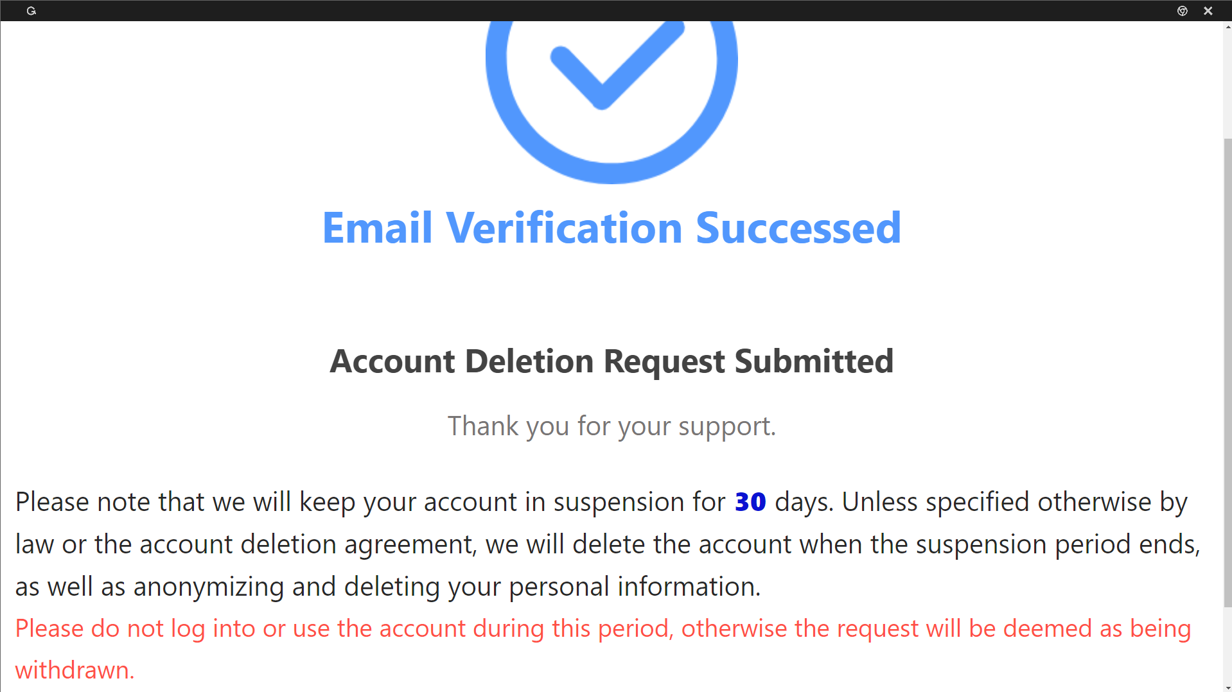The image size is (1232, 692).
Task: Click the empty middle of the dark title bar
Action: click(610, 11)
